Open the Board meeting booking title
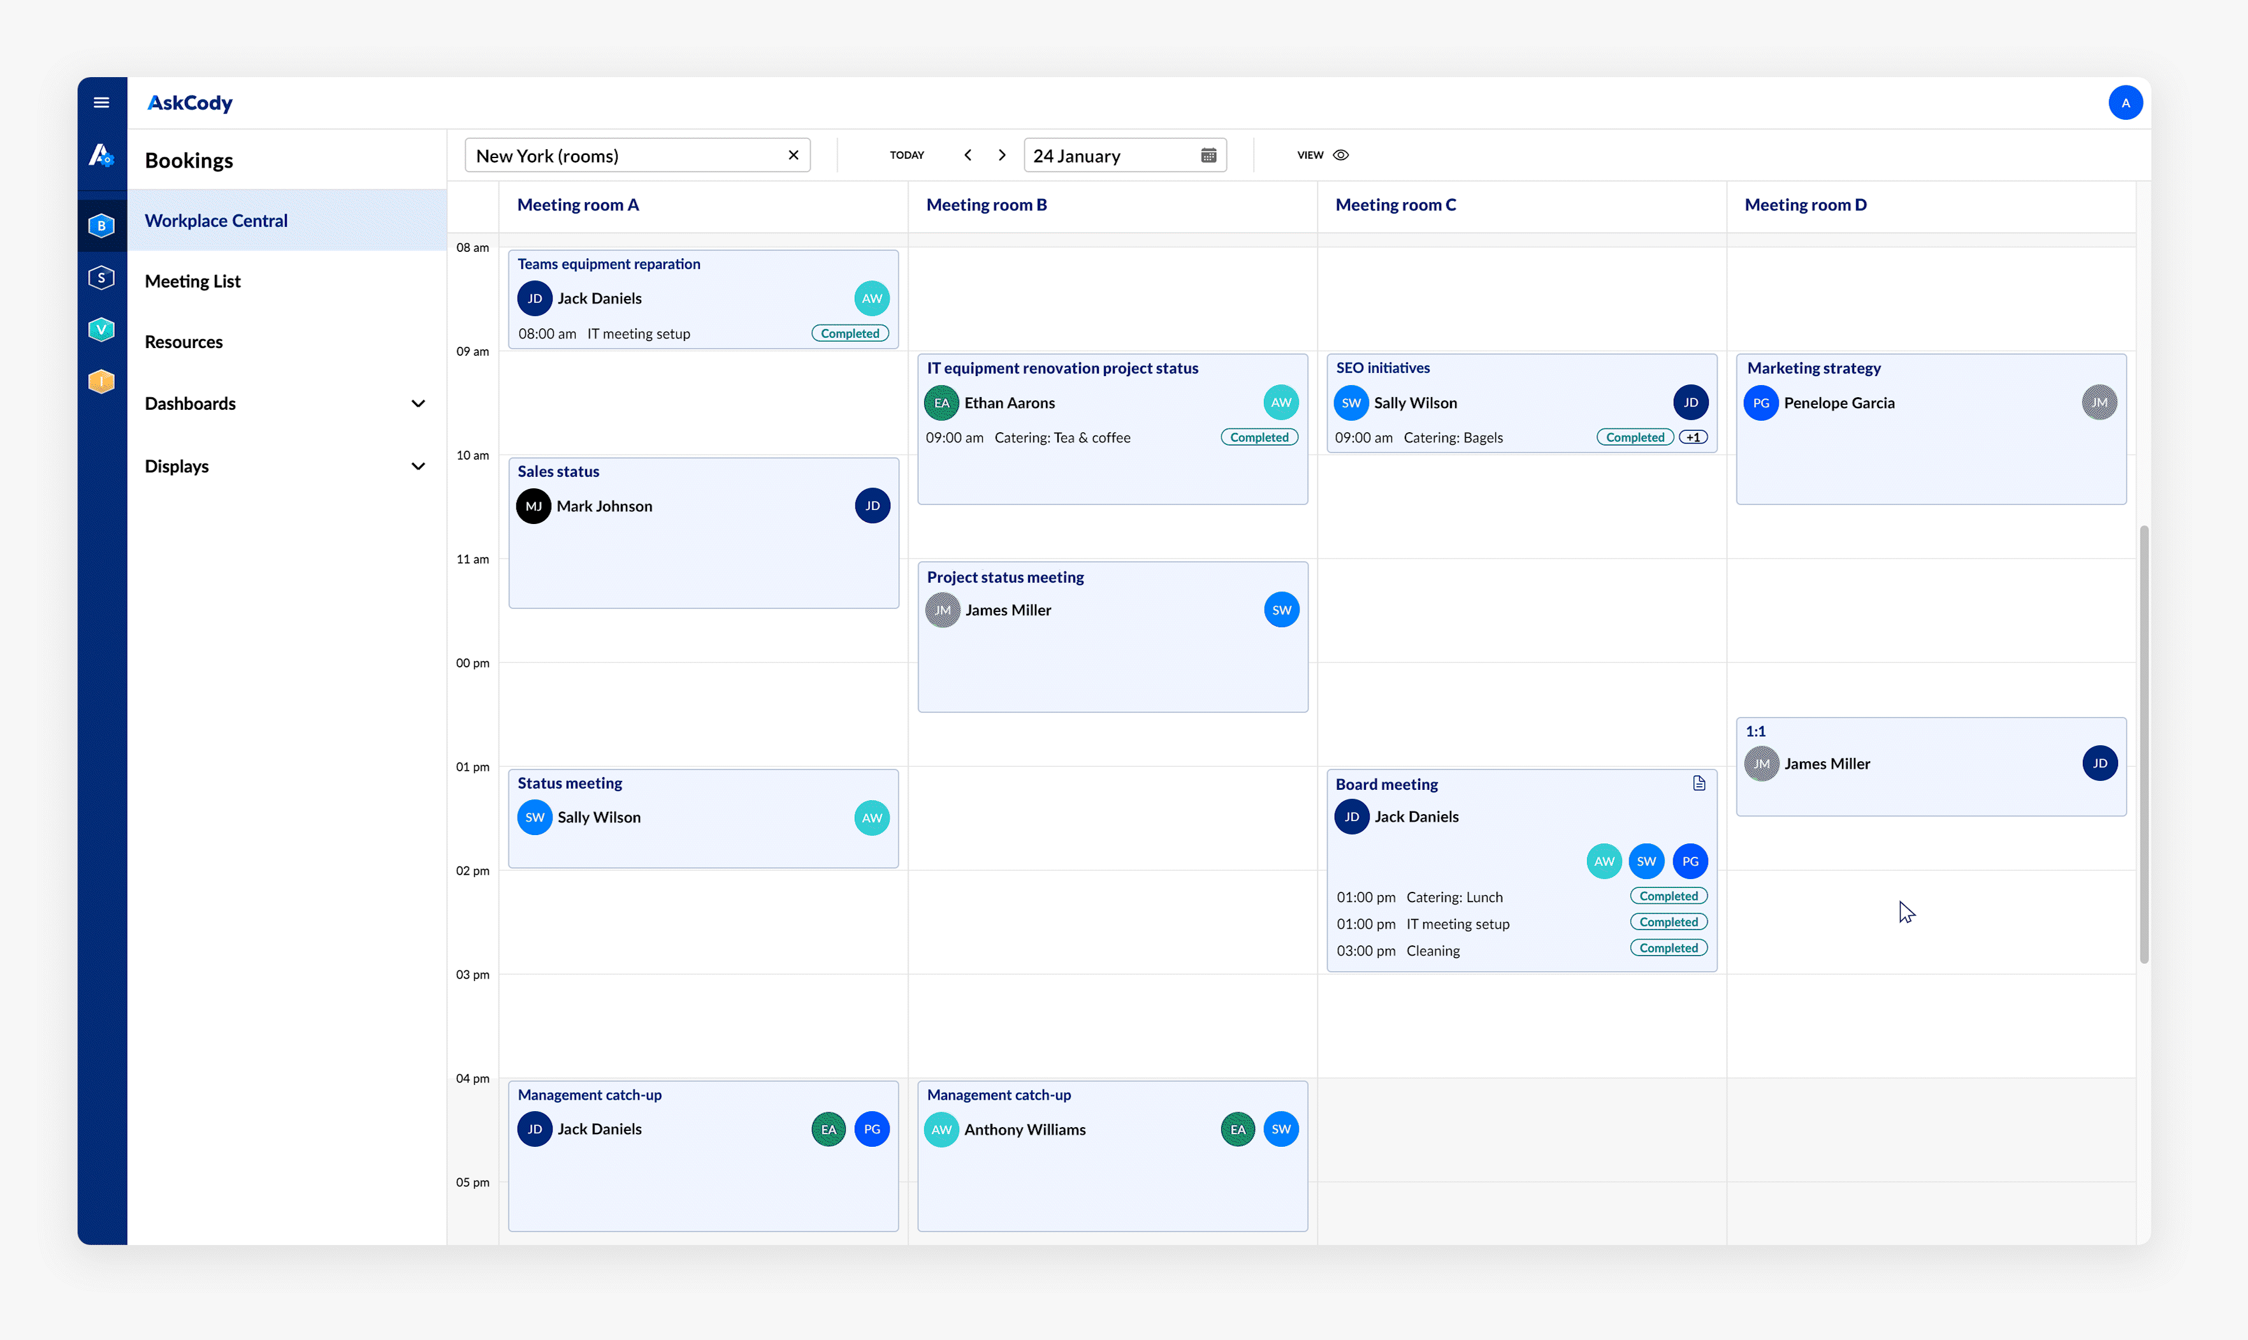 point(1386,783)
